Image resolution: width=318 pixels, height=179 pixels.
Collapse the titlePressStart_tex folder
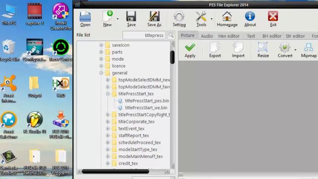[108, 94]
